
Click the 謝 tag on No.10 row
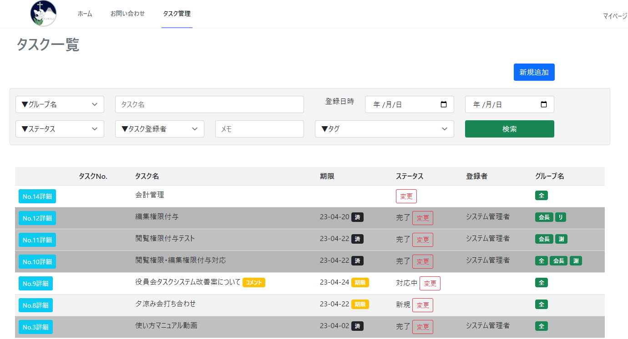pyautogui.click(x=576, y=261)
